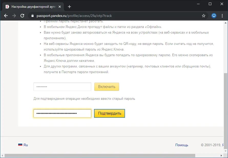Open the Chrome three-dot menu
The width and height of the screenshot is (228, 158).
pyautogui.click(x=222, y=16)
